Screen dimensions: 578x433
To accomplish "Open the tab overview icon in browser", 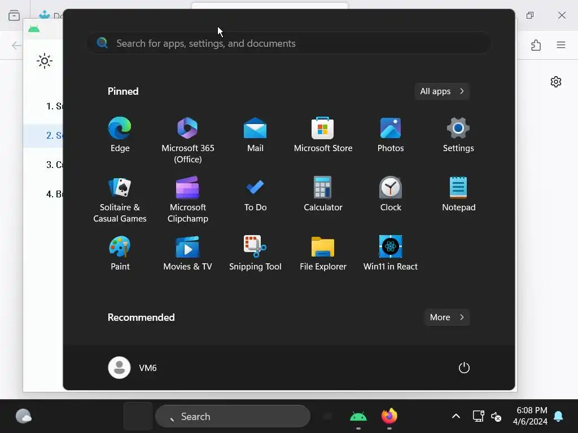I will 14,15.
